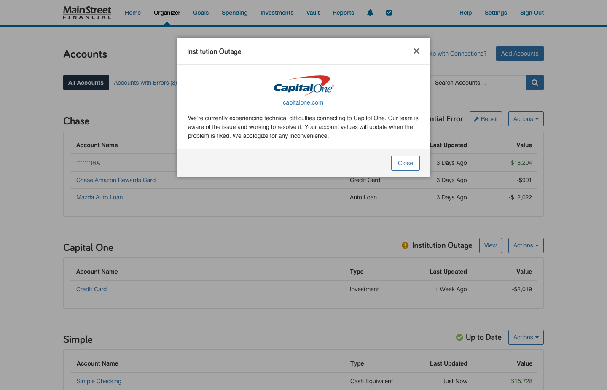This screenshot has width=607, height=390.
Task: Click the orange Institution Outage warning icon
Action: 405,245
